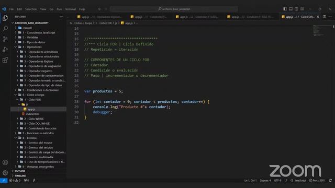Open the File menu
The width and height of the screenshot is (335, 188).
[x=12, y=9]
